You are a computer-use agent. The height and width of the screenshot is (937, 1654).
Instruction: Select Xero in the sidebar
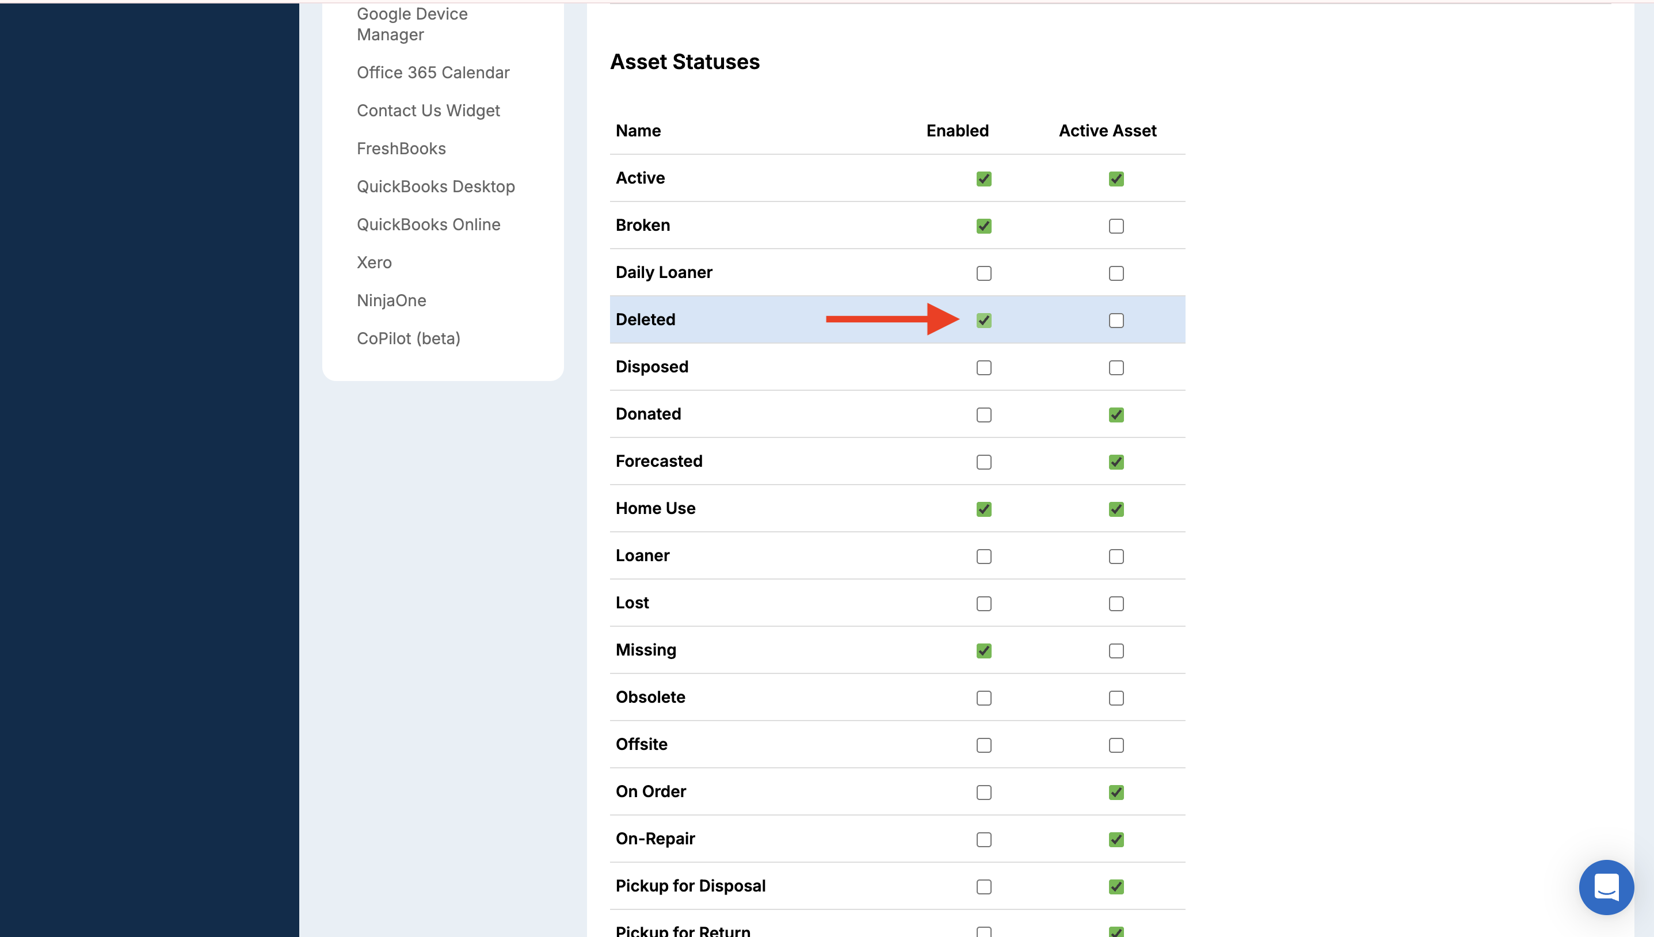click(x=374, y=262)
